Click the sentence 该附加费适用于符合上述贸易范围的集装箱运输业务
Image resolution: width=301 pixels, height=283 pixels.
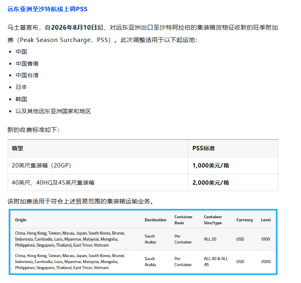coord(80,201)
